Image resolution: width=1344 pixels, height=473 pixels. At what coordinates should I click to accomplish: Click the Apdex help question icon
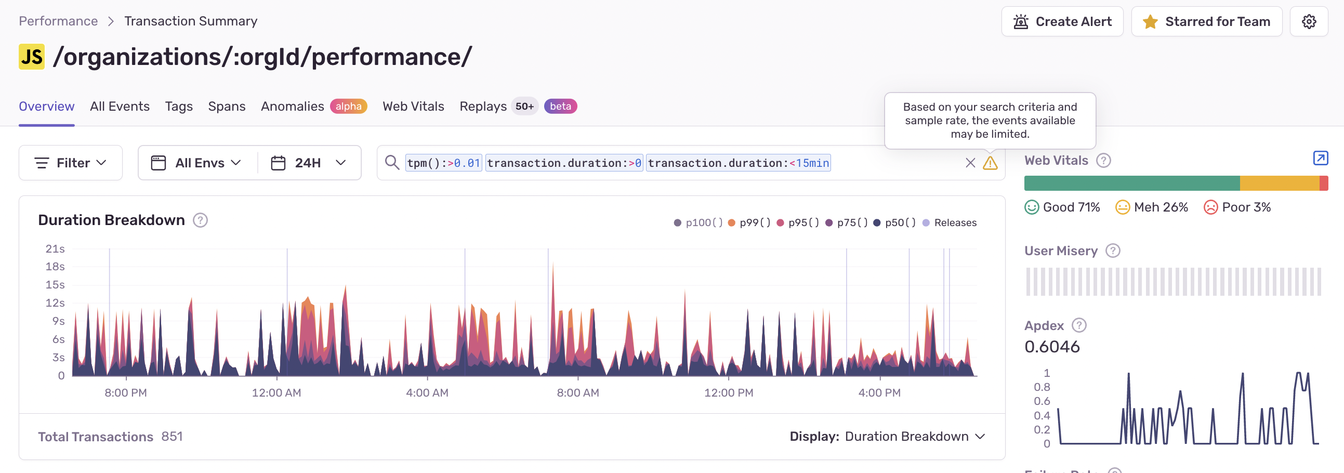1078,325
